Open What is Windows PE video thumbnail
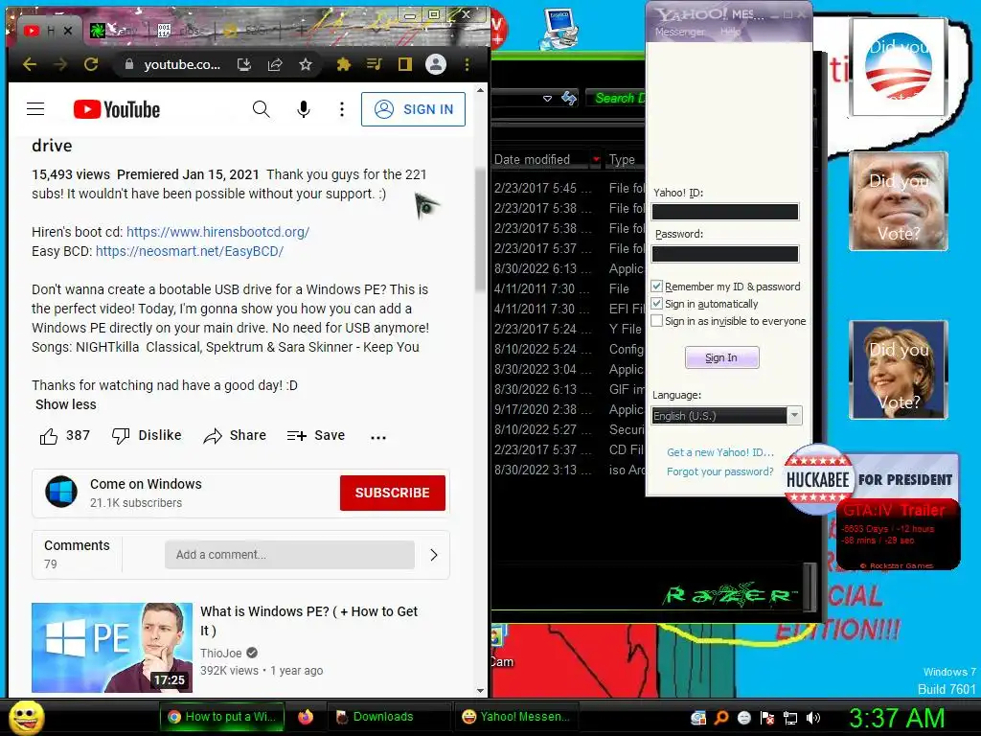Screen dimensions: 981x736 (x=112, y=647)
